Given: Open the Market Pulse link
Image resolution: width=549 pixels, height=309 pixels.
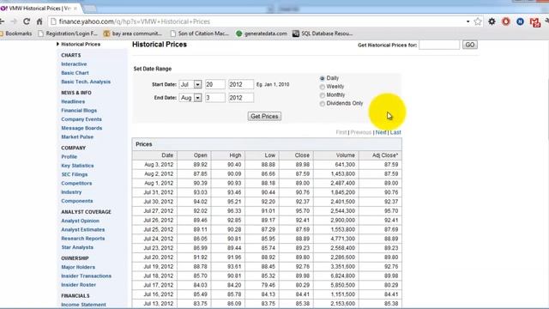Looking at the screenshot, I should click(x=77, y=137).
